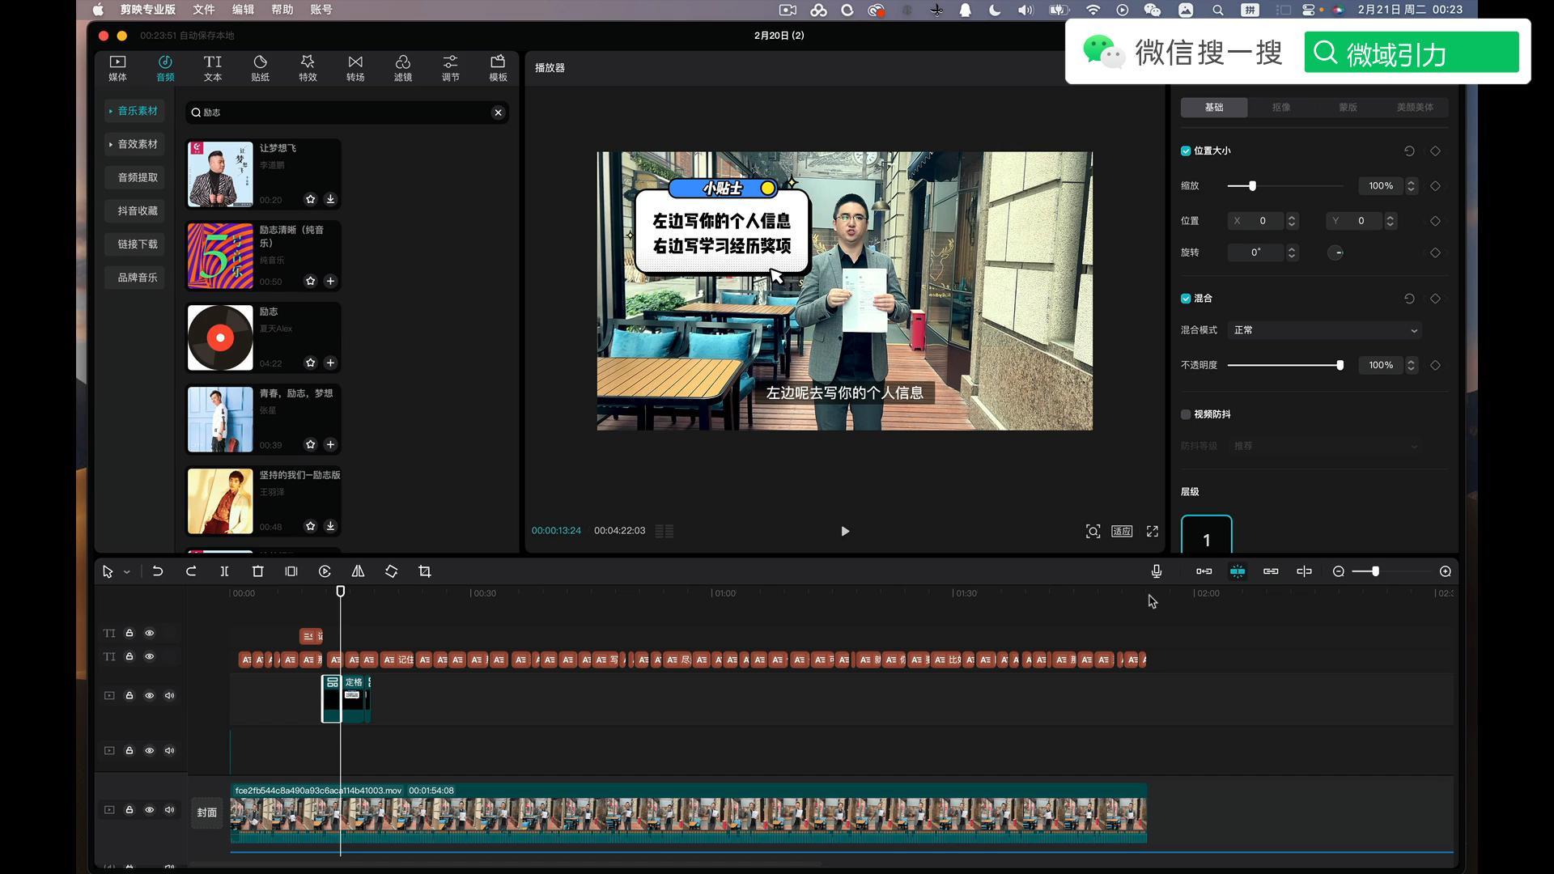Viewport: 1554px width, 874px height.
Task: Click the 适应 fit ratio button
Action: click(x=1122, y=532)
